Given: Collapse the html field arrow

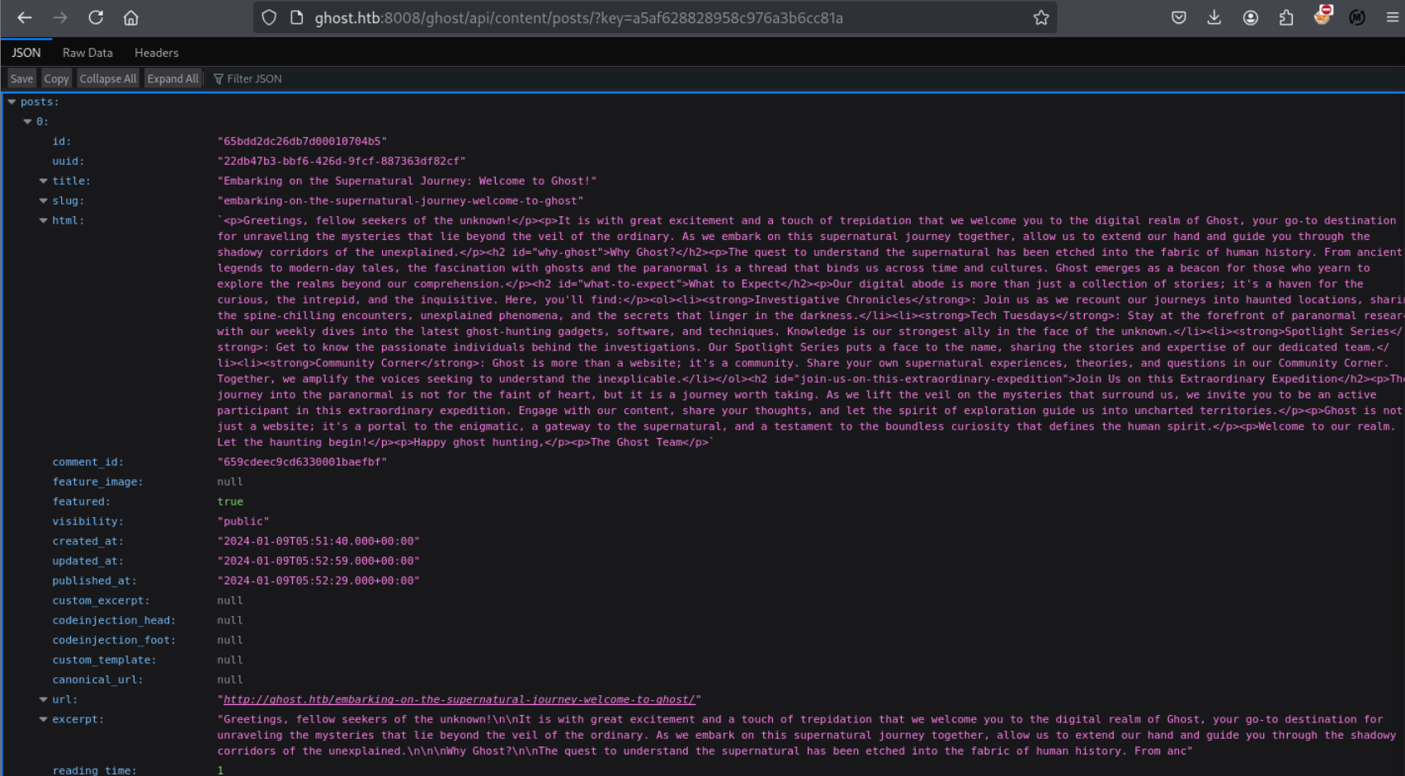Looking at the screenshot, I should pos(43,220).
